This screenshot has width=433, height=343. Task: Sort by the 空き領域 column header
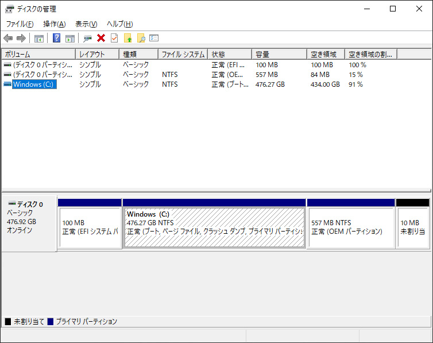point(326,54)
